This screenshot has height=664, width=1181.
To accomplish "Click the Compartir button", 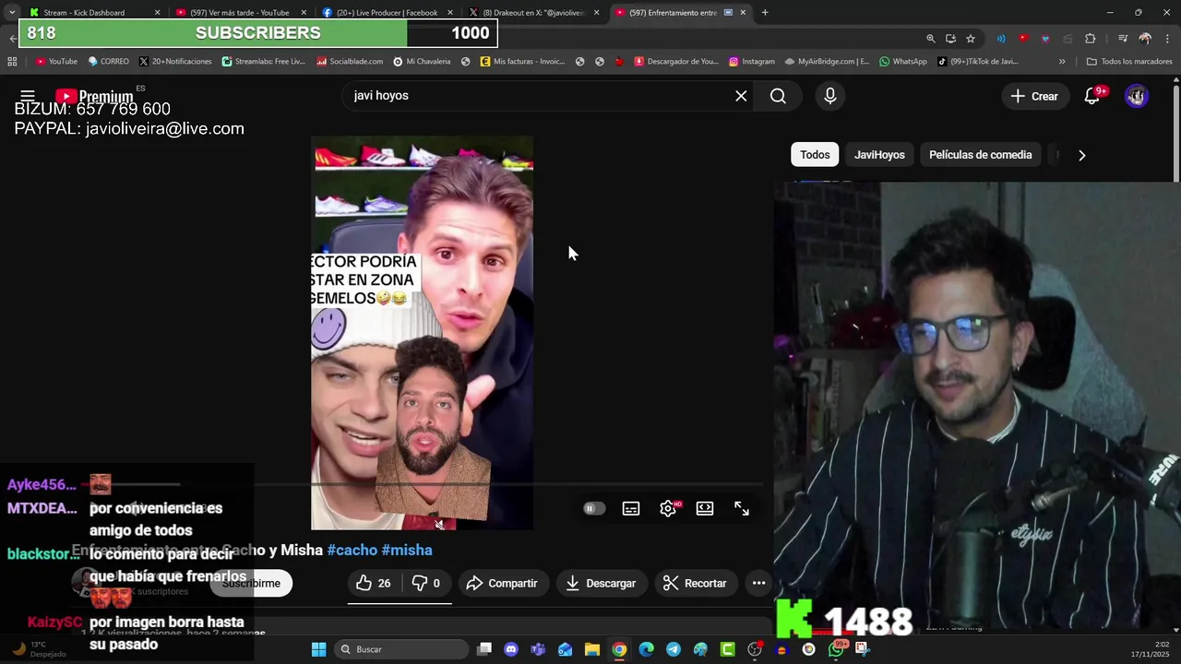I will click(x=502, y=583).
